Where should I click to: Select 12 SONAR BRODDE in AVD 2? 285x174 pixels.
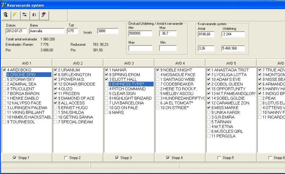76,84
